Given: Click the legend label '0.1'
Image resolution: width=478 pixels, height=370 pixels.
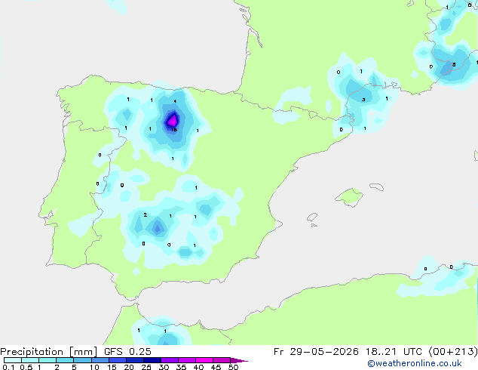Looking at the screenshot, I should pyautogui.click(x=8, y=367).
